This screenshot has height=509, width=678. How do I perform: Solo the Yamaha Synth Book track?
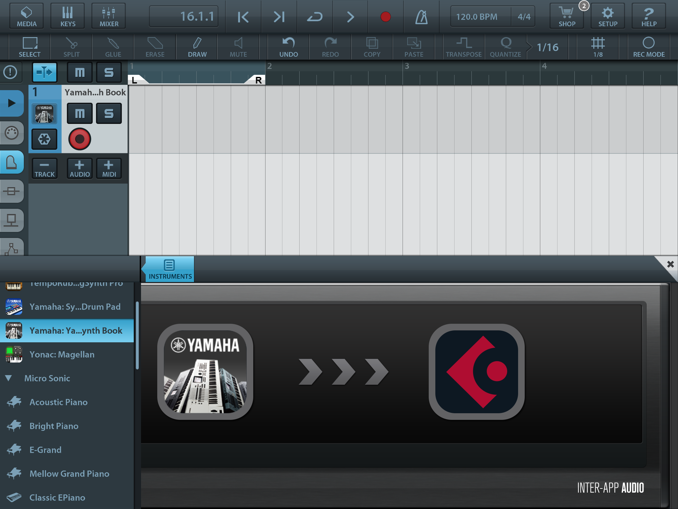pyautogui.click(x=109, y=113)
